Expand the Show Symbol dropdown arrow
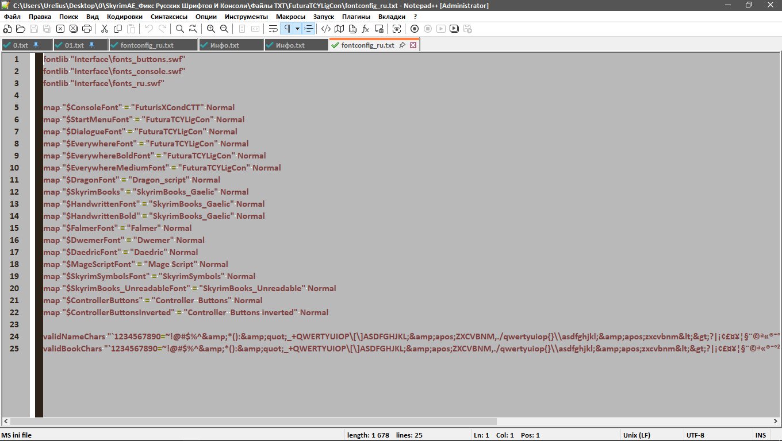This screenshot has width=782, height=441. [297, 29]
